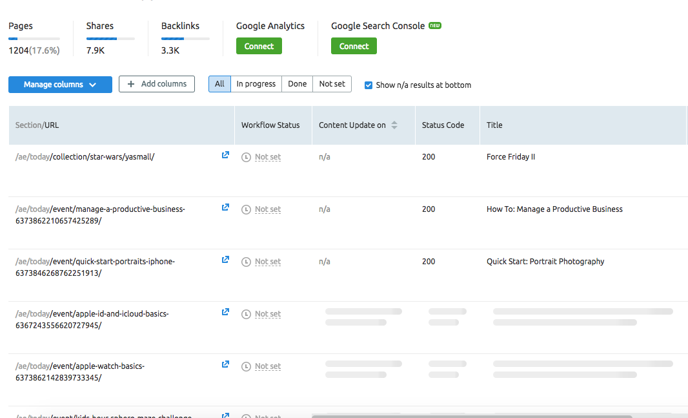Click the Backlinks progress bar
Screen dimensions: 688x418
click(x=185, y=39)
